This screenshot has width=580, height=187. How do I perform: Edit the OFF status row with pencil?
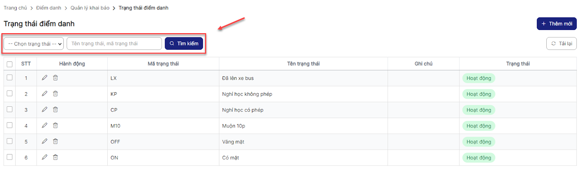point(45,141)
